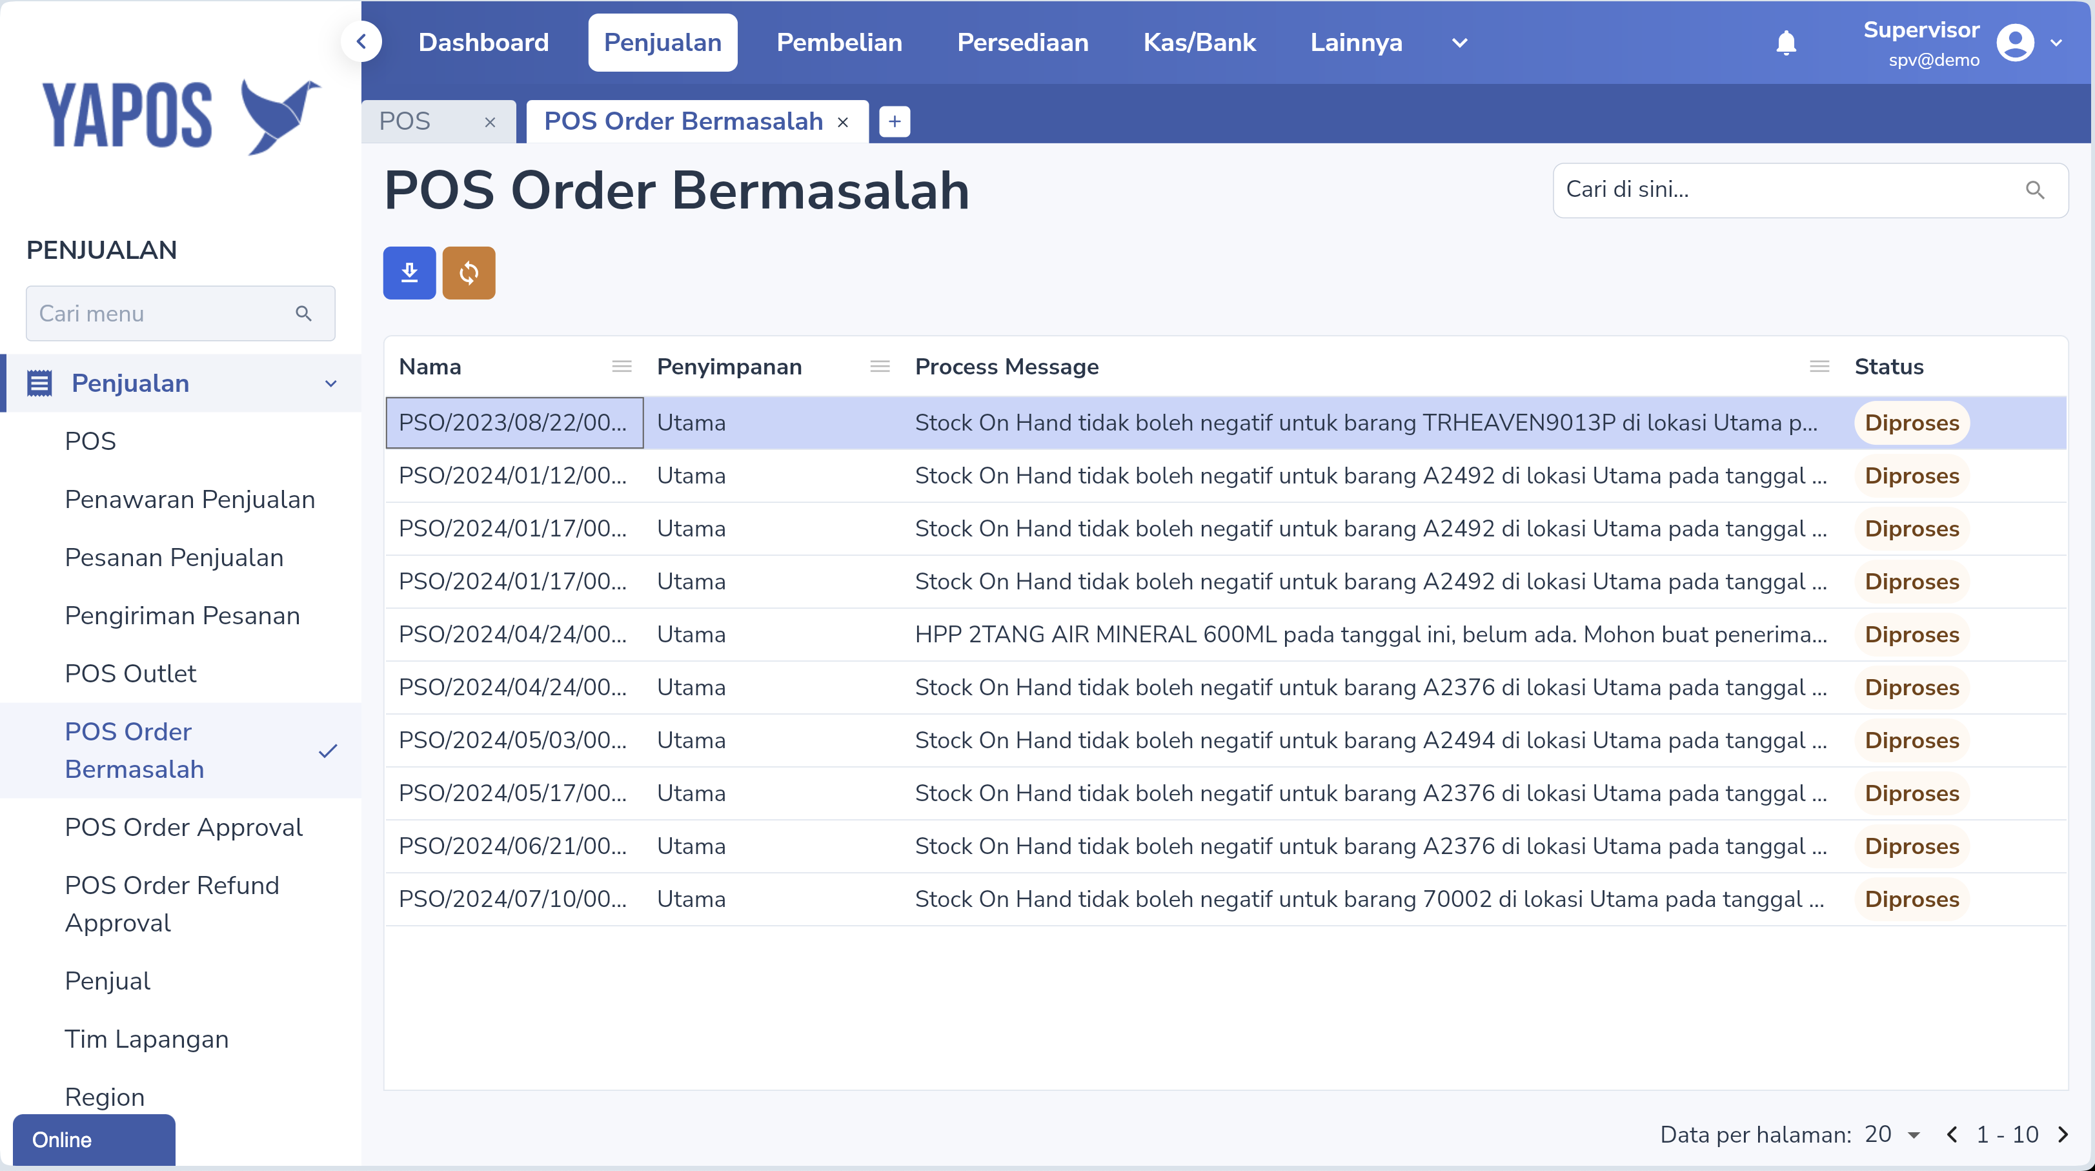Select row PSO/2023/08/22/00...
The image size is (2095, 1171).
pos(1226,423)
